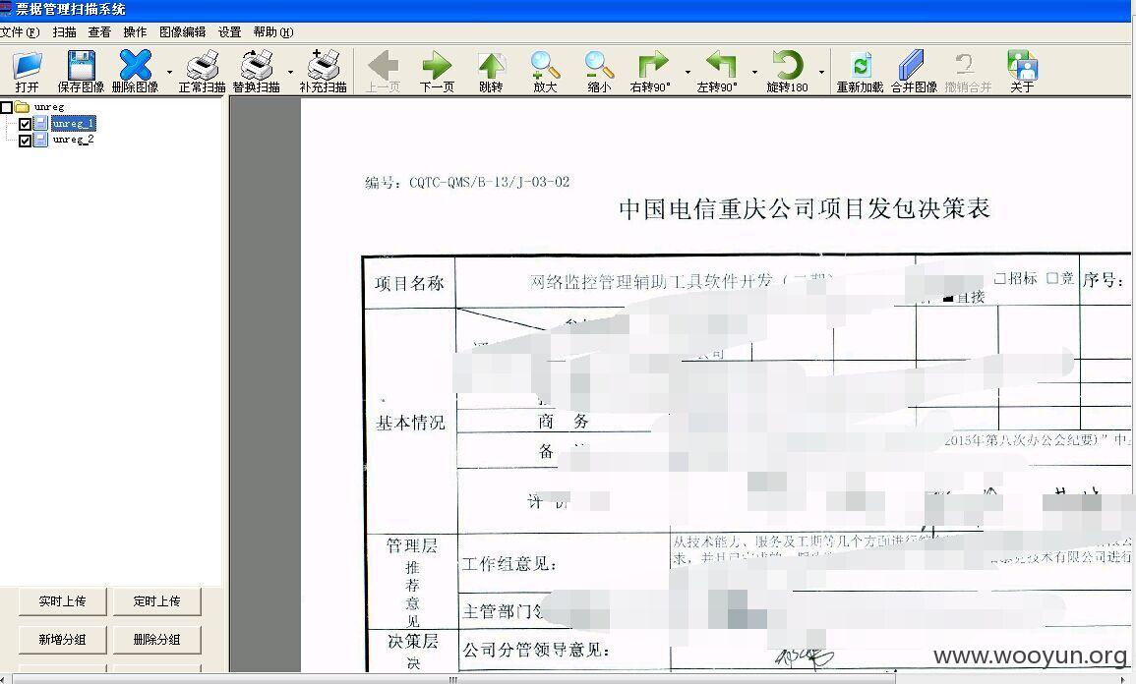Start 补充扫描 supplementary scan
Viewport: 1136px width, 684px height.
324,71
